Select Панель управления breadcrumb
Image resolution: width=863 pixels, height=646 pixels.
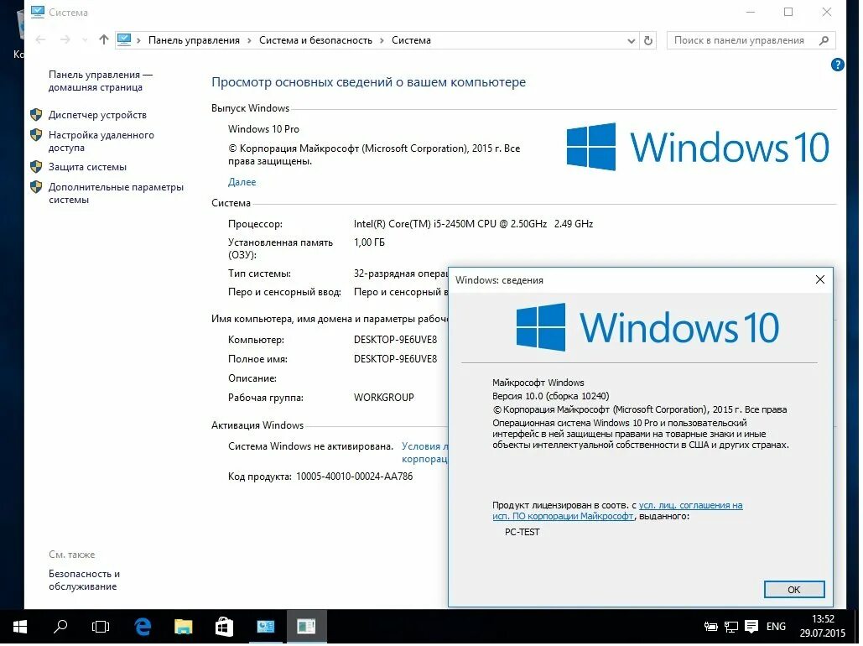(194, 40)
